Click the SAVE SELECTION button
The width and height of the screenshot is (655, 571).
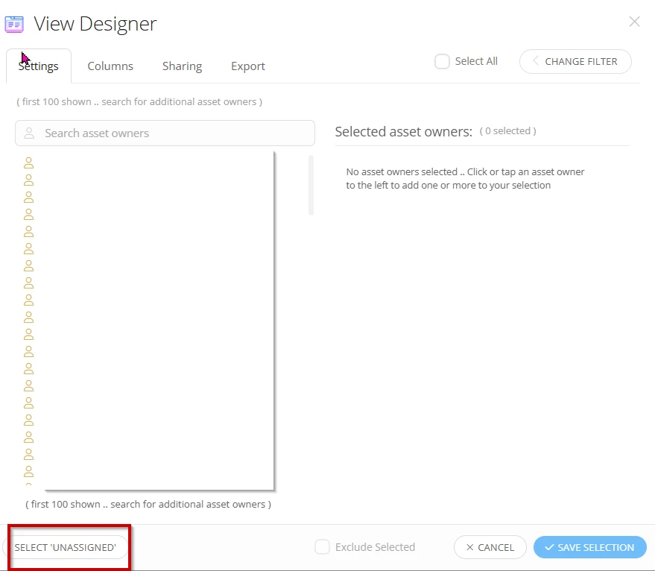pyautogui.click(x=590, y=547)
